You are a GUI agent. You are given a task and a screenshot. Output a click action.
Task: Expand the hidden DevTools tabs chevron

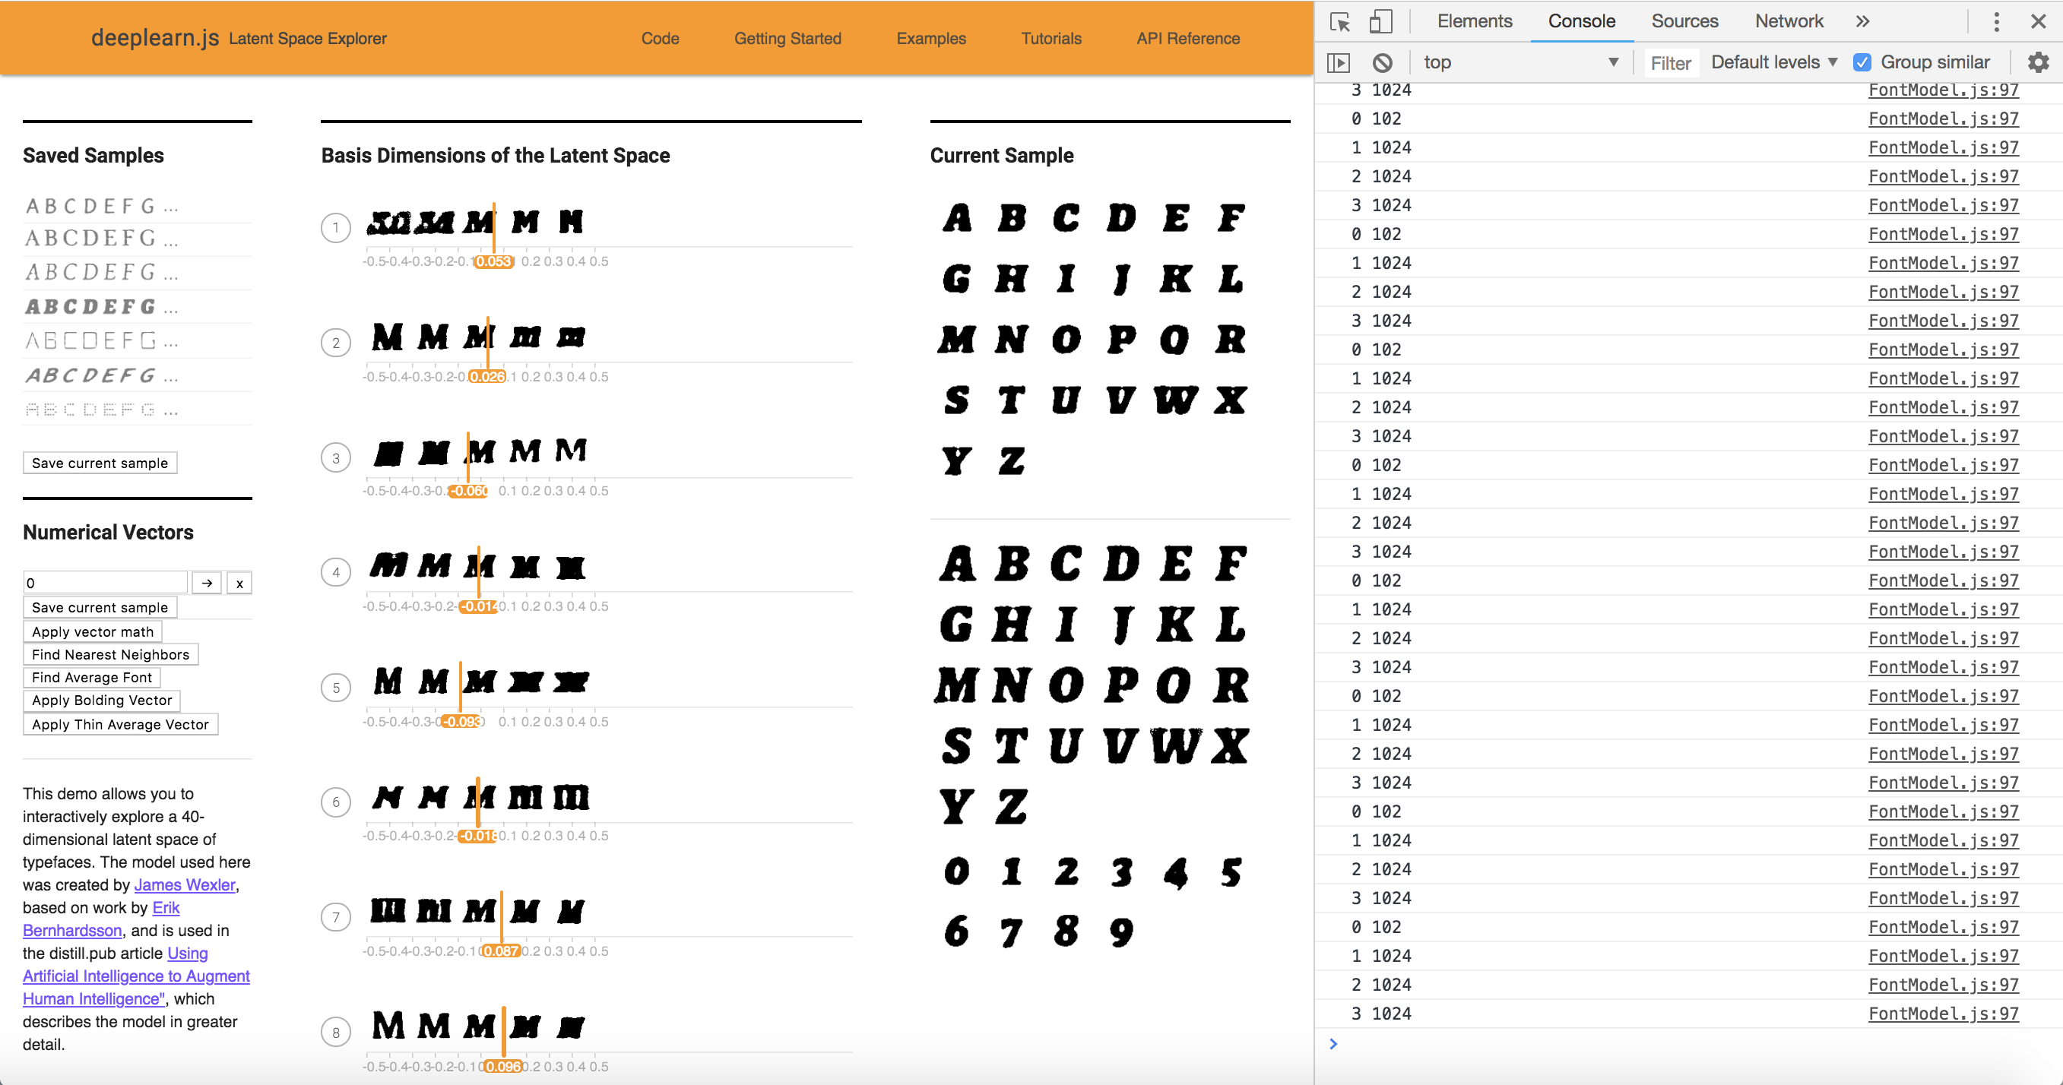click(x=1862, y=21)
